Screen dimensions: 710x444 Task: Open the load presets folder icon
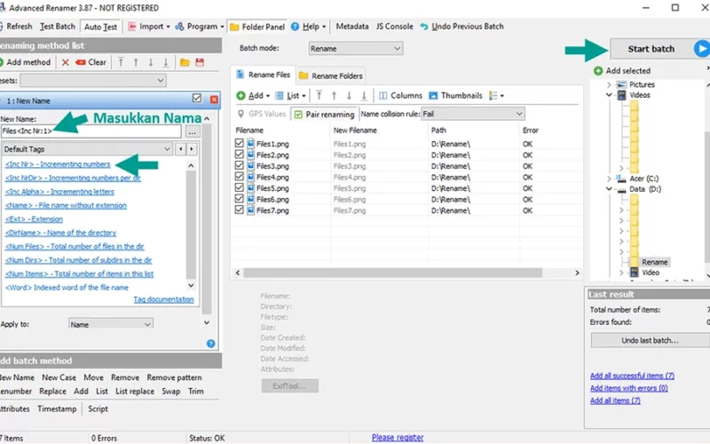(x=185, y=62)
